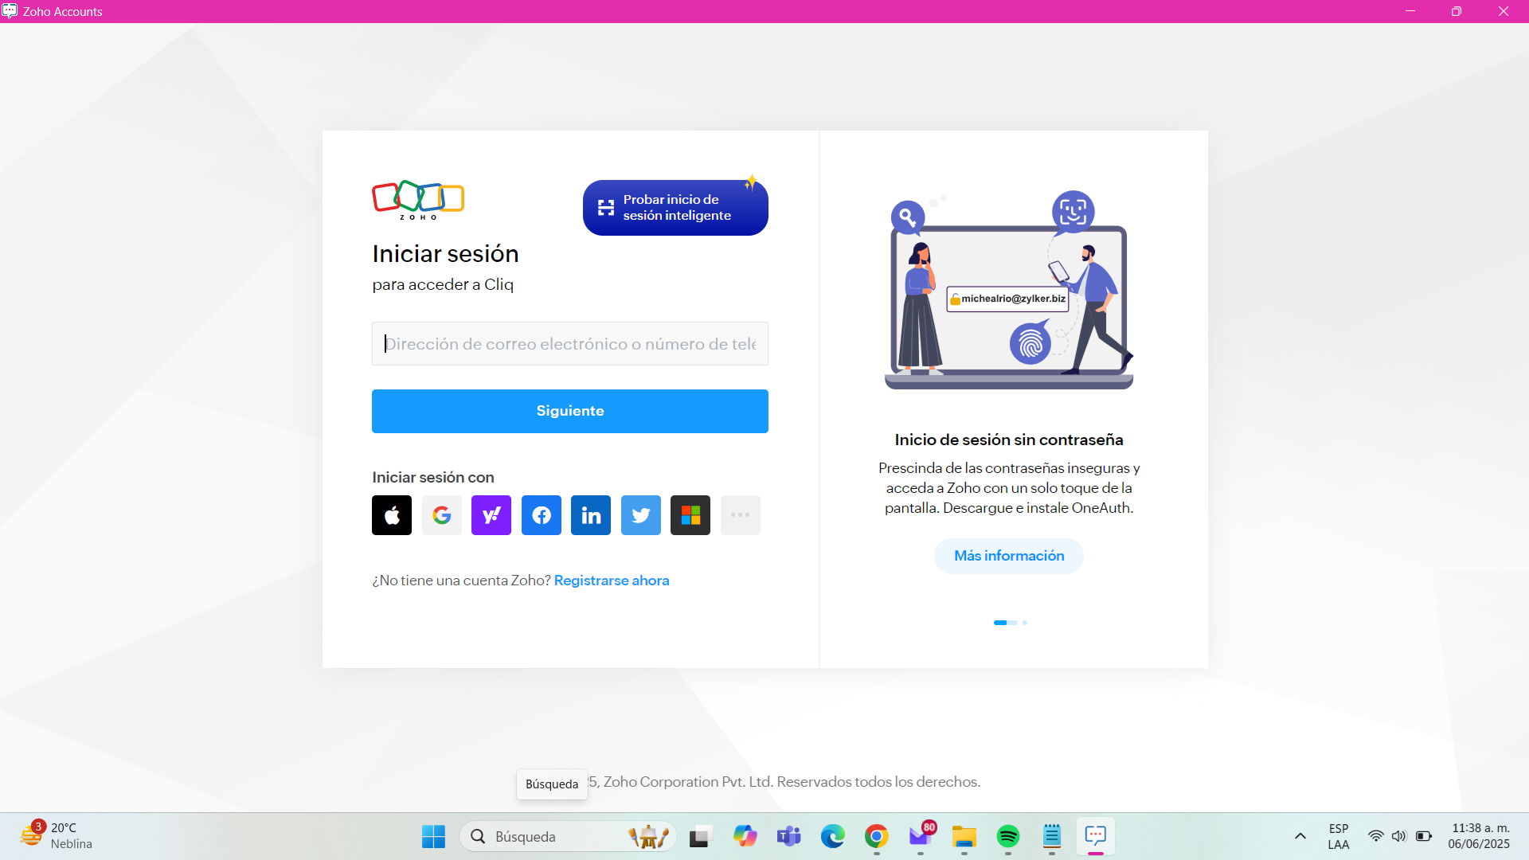This screenshot has width=1529, height=860.
Task: Sign in with Apple icon
Action: pyautogui.click(x=392, y=515)
